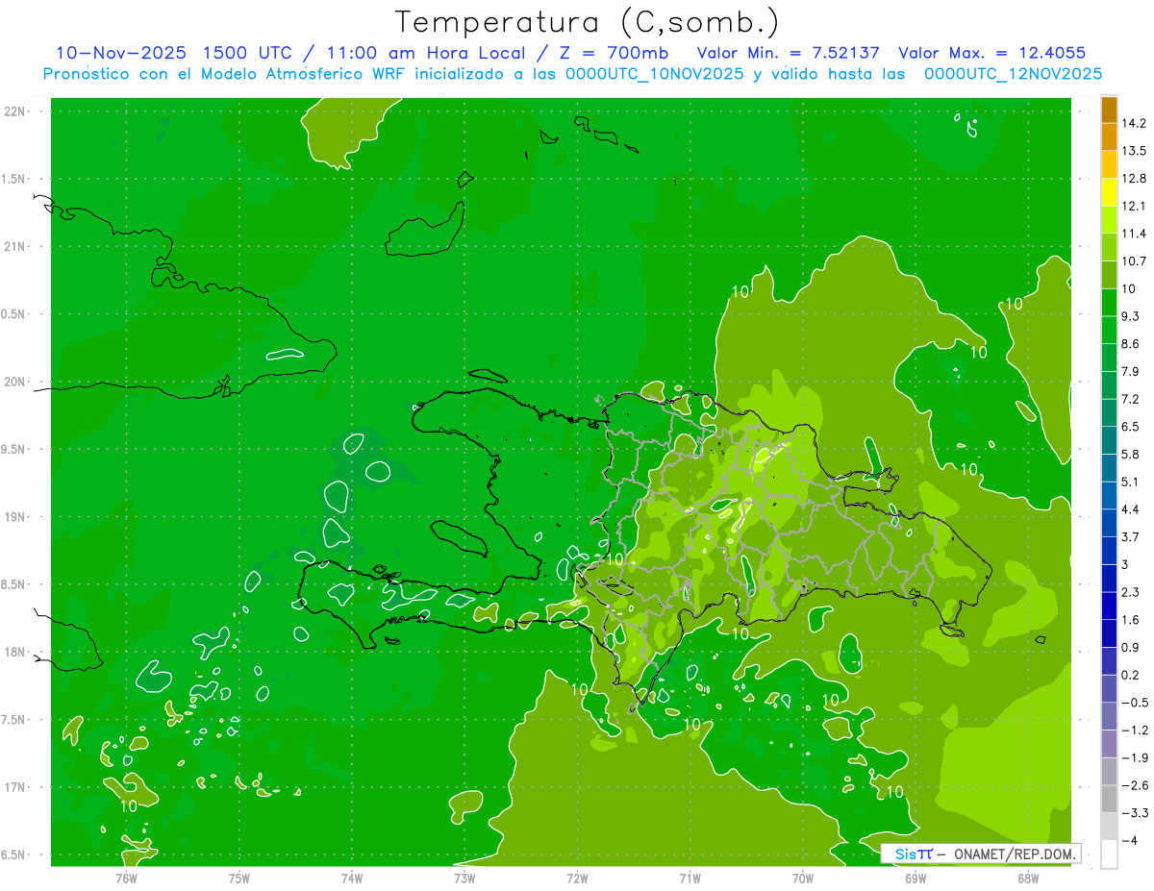Image resolution: width=1154 pixels, height=891 pixels.
Task: Click the '70W' longitude label
Action: (803, 878)
